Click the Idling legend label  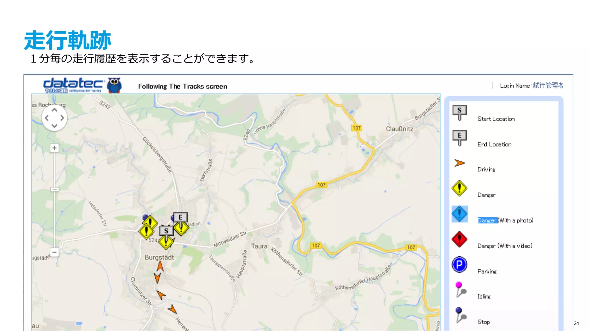coord(484,296)
